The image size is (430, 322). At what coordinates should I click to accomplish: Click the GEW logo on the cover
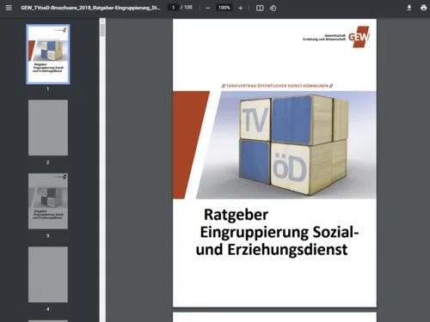(359, 37)
